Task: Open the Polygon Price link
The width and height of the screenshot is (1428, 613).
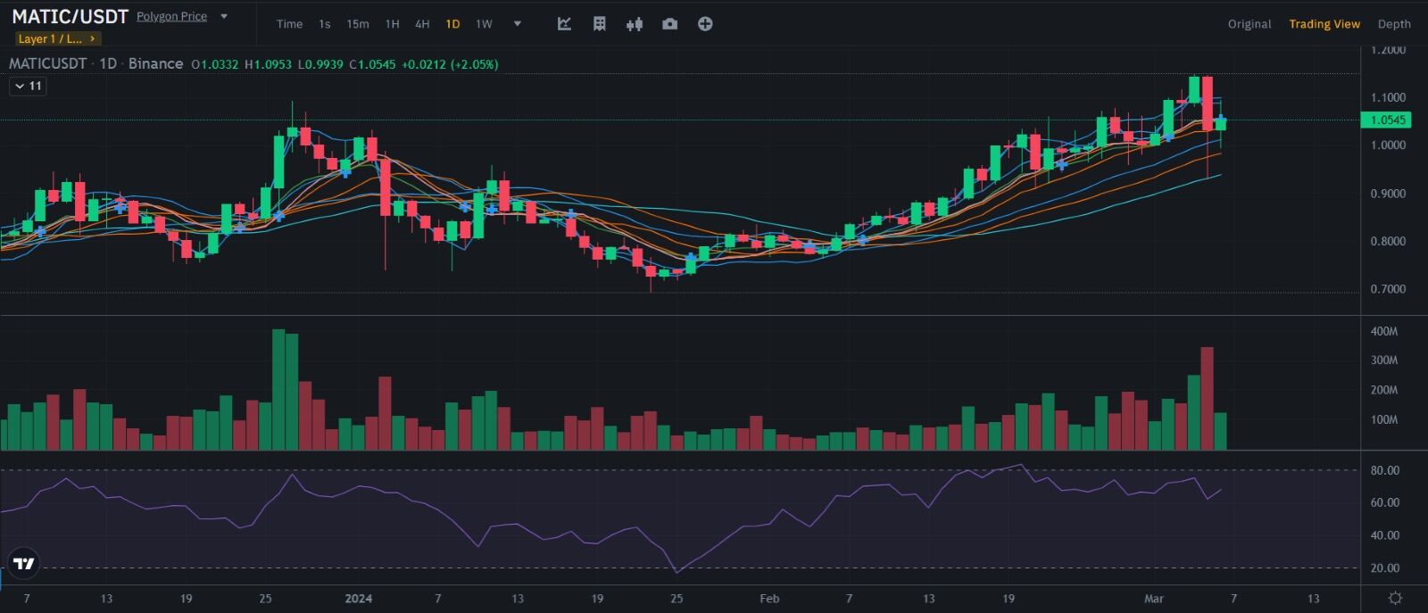Action: click(171, 16)
